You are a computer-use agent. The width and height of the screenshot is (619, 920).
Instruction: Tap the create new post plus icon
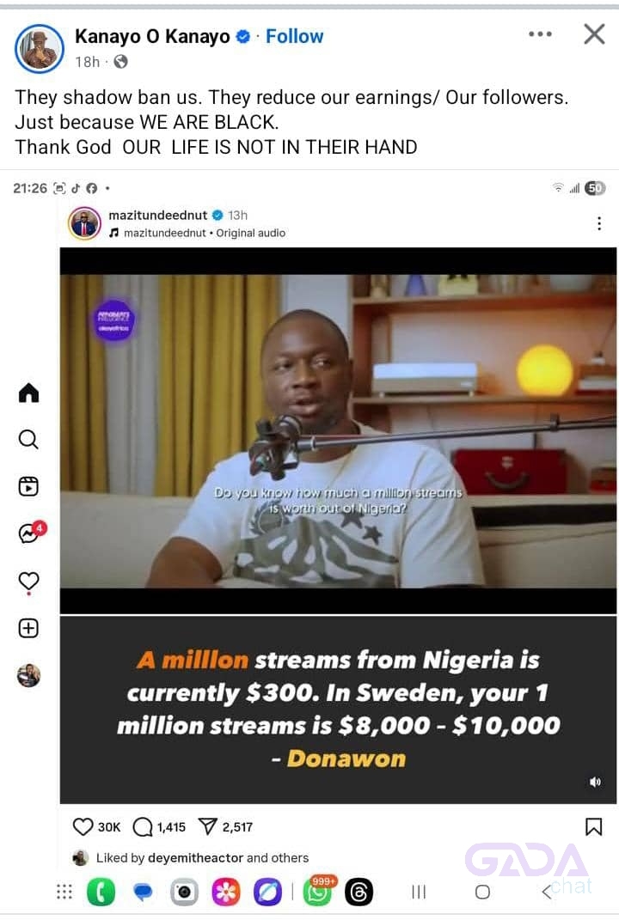pyautogui.click(x=28, y=629)
